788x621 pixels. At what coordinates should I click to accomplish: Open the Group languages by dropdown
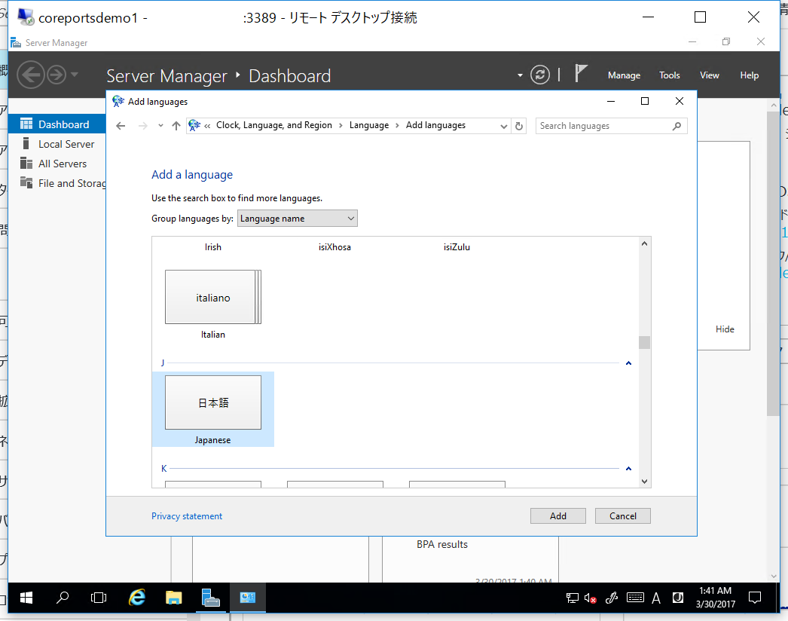click(297, 219)
